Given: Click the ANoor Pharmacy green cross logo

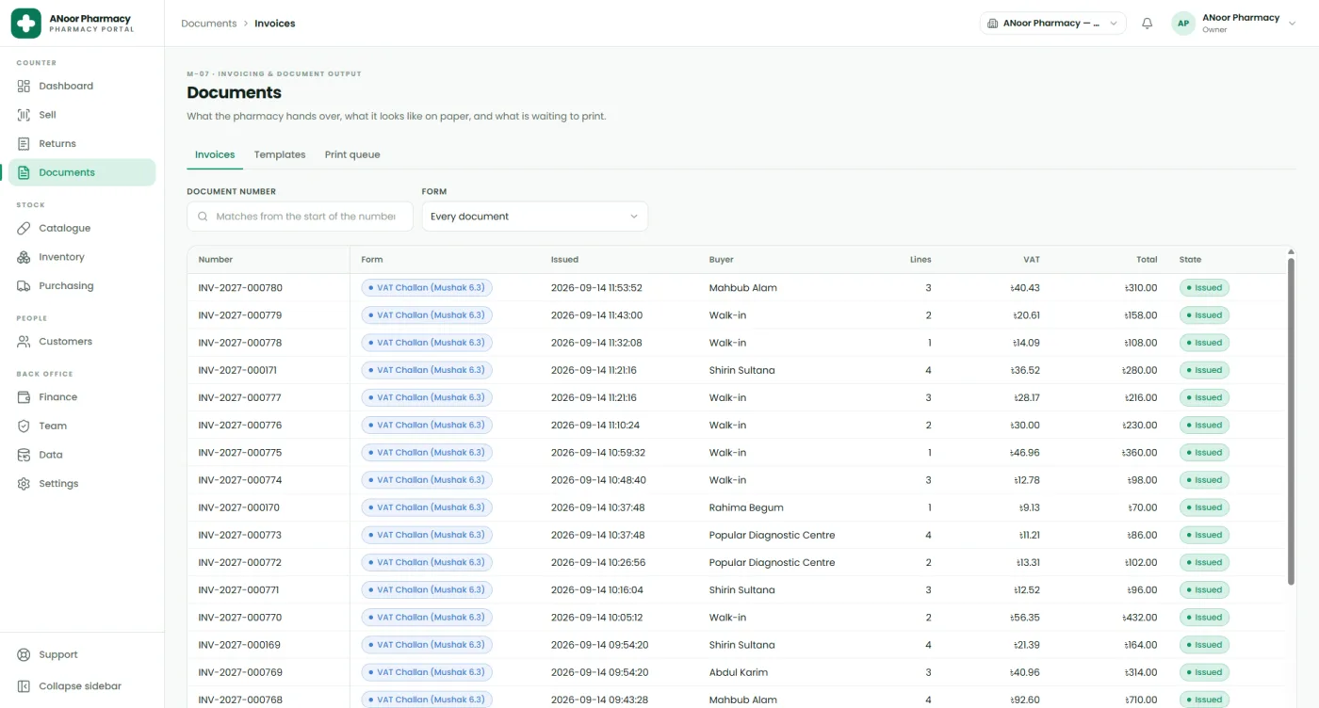Looking at the screenshot, I should click(x=25, y=24).
